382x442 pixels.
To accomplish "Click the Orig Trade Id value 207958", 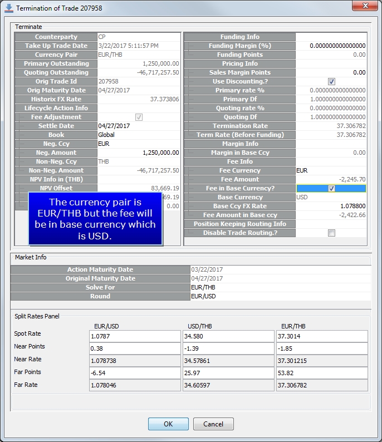I will [139, 81].
